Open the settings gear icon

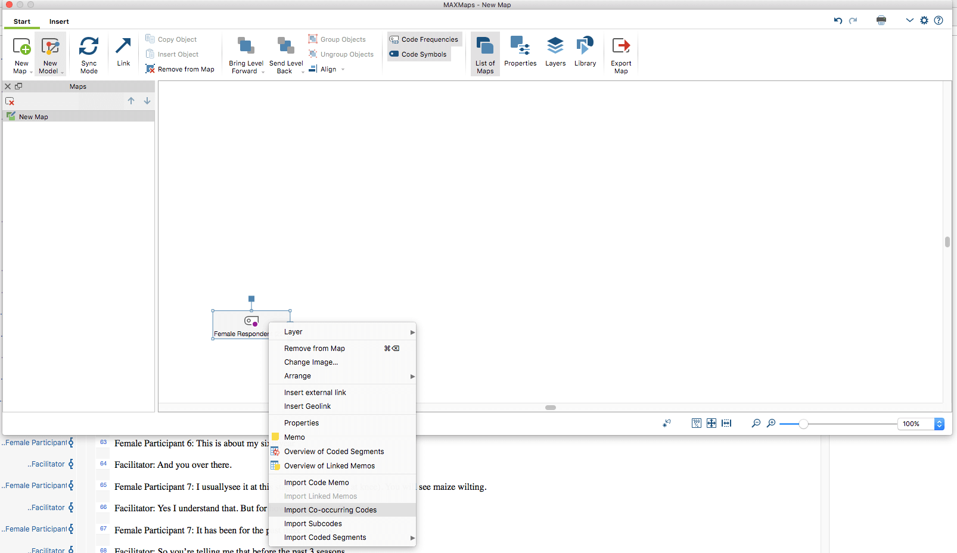[924, 20]
